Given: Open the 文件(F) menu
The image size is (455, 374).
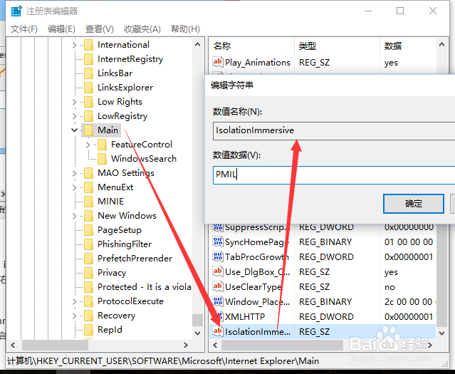Looking at the screenshot, I should [x=23, y=29].
